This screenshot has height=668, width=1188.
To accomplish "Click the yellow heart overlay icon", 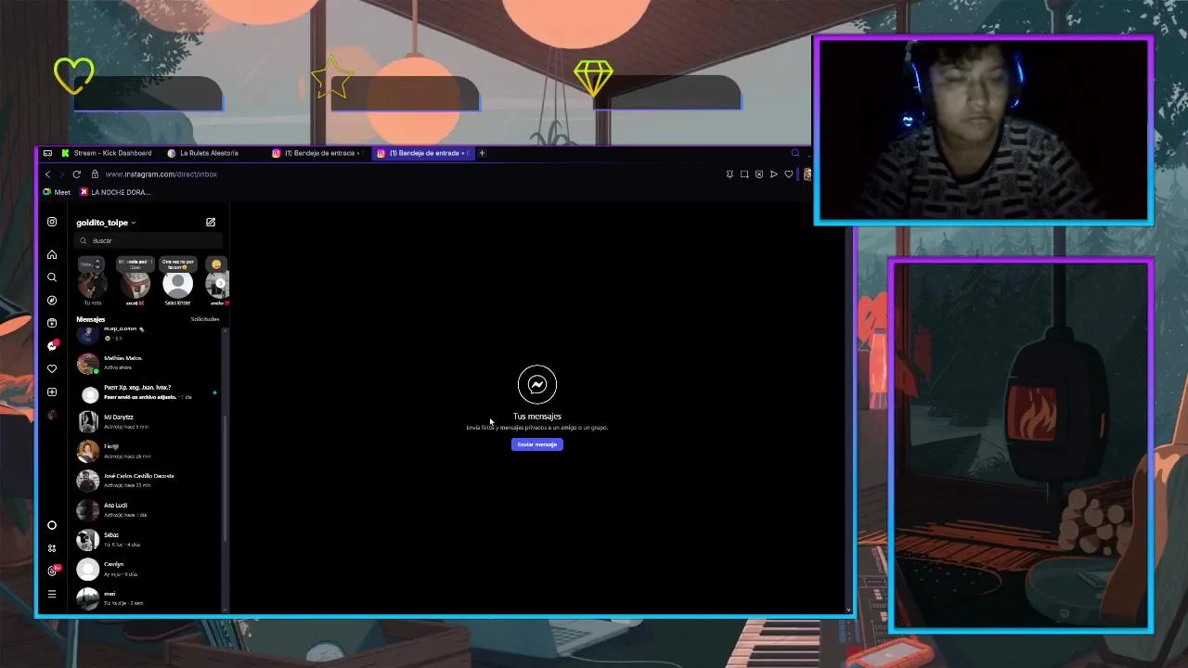I will [x=74, y=75].
